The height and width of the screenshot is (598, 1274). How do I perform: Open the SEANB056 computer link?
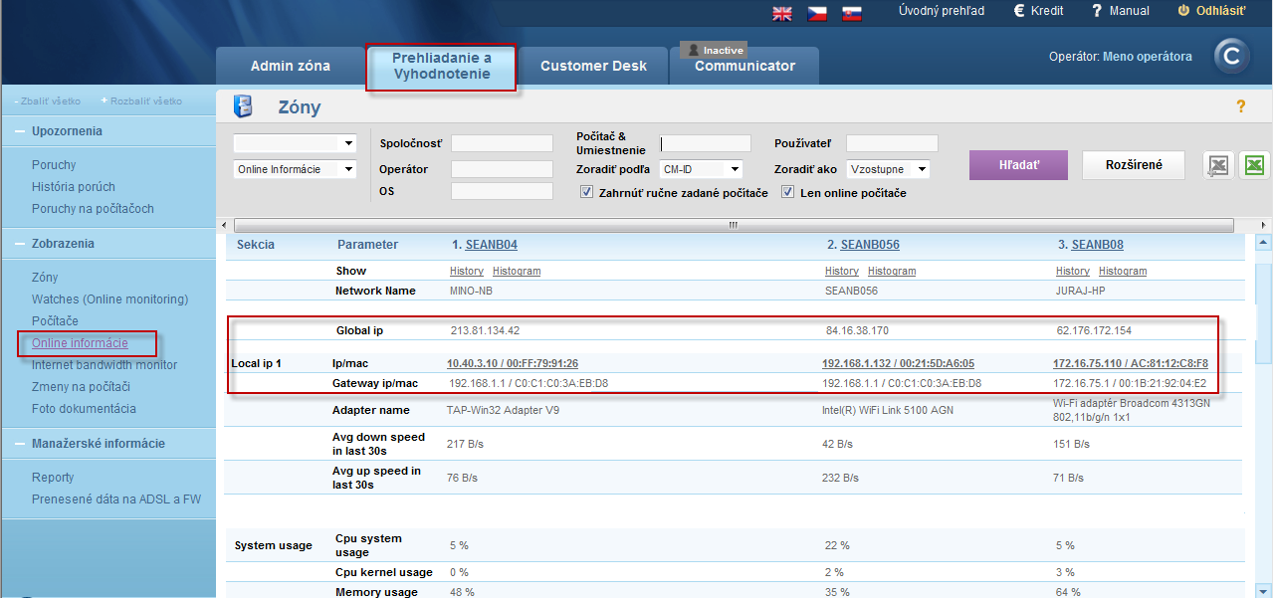pos(870,245)
